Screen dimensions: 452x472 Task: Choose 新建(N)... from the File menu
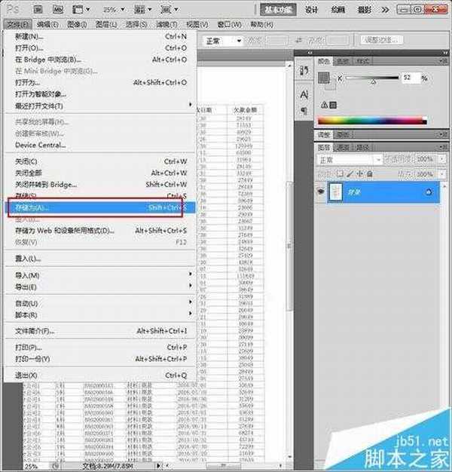click(x=101, y=37)
